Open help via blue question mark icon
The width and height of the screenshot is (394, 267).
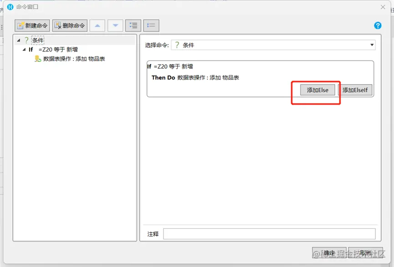click(378, 25)
